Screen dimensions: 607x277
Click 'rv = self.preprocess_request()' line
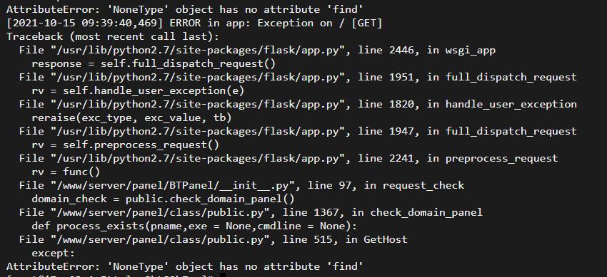point(126,145)
